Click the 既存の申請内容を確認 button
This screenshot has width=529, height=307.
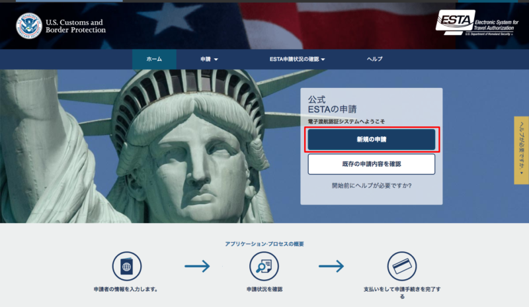click(372, 164)
